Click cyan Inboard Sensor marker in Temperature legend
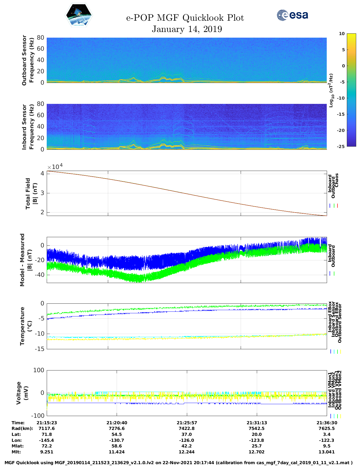Viewport: 361px width, 467px height. point(334,352)
